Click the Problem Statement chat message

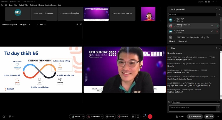[175, 92]
